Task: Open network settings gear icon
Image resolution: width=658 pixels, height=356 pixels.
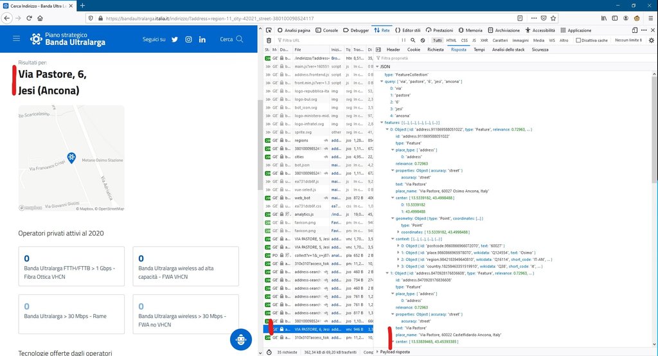Action: [650, 40]
